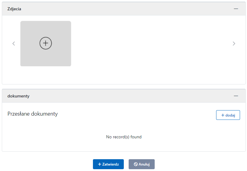Click the dokumenty section title
The height and width of the screenshot is (171, 247).
(18, 96)
